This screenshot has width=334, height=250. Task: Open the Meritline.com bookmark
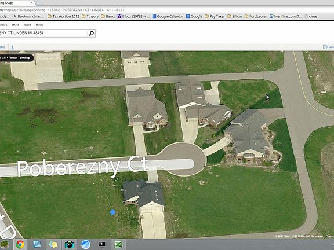click(285, 16)
